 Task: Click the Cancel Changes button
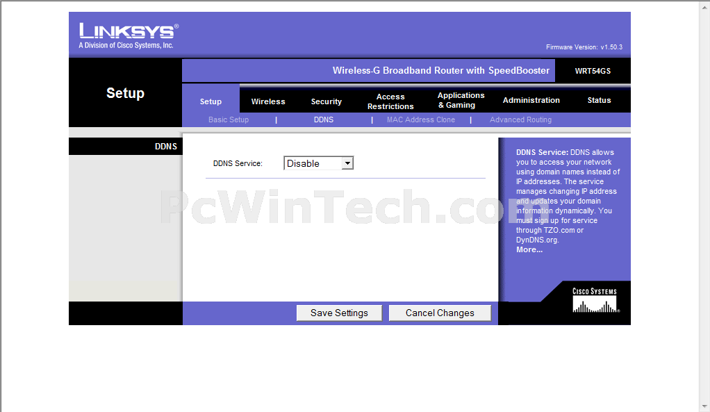(440, 313)
